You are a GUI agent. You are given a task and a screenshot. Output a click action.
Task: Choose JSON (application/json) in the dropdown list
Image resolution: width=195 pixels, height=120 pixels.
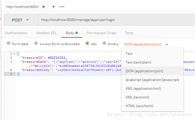point(152,71)
